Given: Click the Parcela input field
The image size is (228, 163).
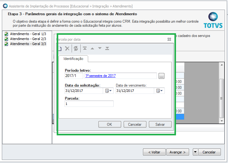Looking at the screenshot, I should click(89, 104).
